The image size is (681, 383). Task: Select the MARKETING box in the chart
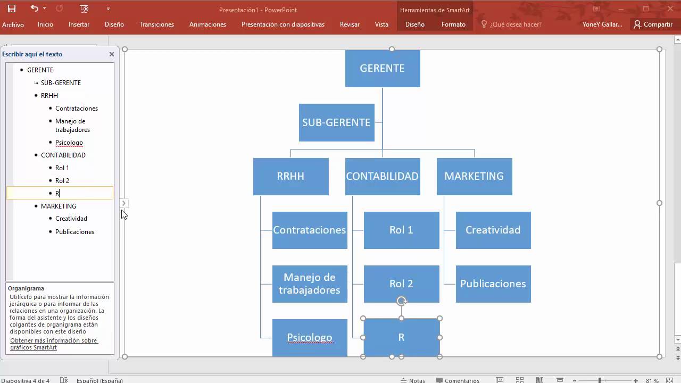click(x=474, y=176)
